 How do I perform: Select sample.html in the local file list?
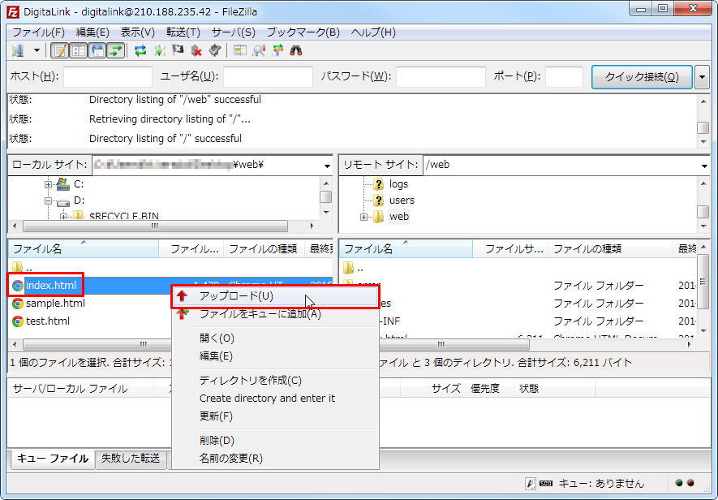coord(55,304)
